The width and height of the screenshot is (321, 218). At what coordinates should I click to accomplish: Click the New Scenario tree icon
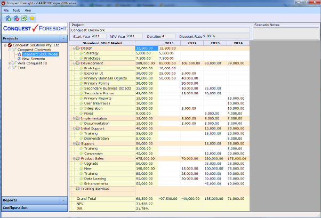pos(19,59)
